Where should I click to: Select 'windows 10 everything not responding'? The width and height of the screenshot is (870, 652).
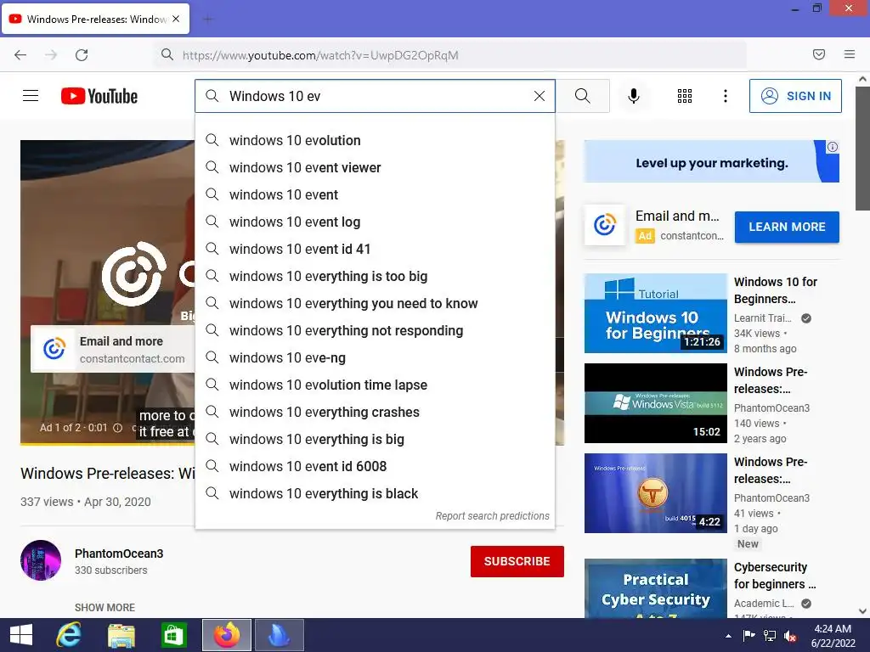(375, 330)
